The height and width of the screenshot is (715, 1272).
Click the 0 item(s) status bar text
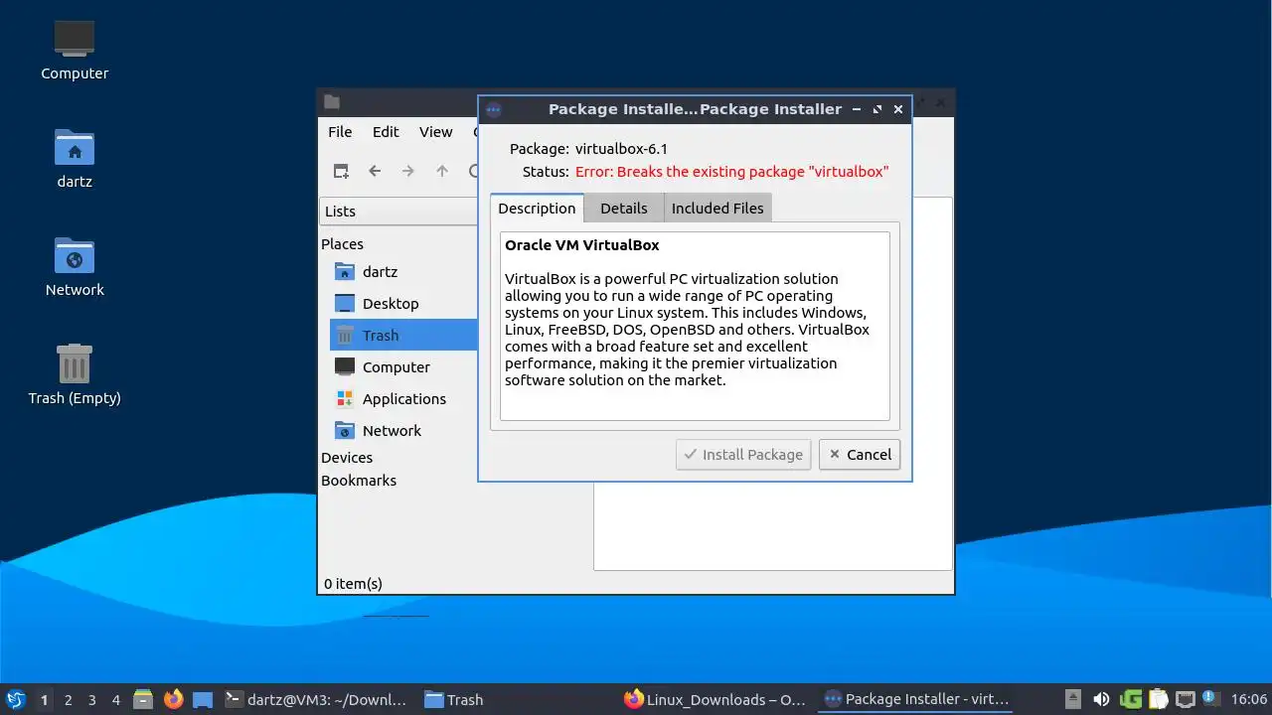pos(353,583)
